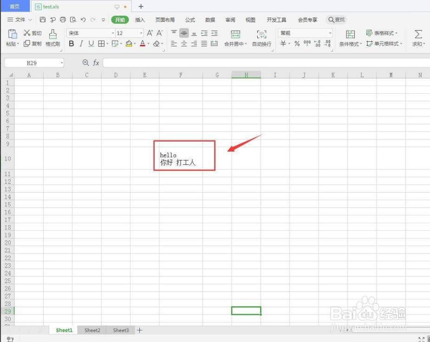Decrease decimal places icon
This screenshot has height=342, width=430.
click(327, 43)
